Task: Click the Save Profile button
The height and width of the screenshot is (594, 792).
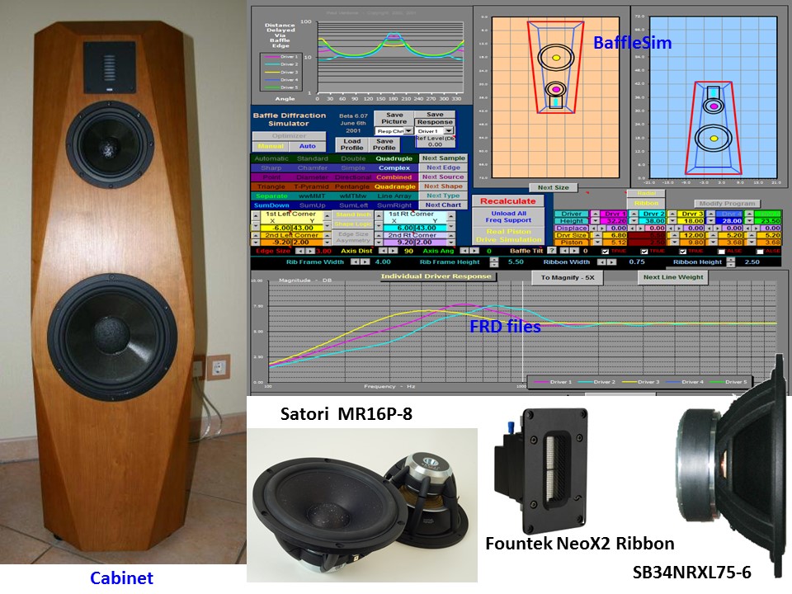Action: (384, 144)
